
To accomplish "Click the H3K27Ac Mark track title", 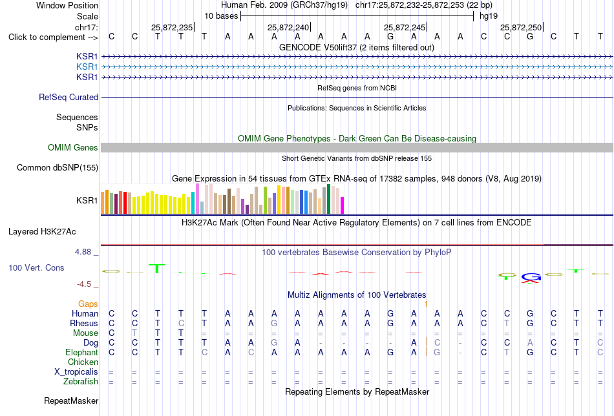I will pos(357,223).
